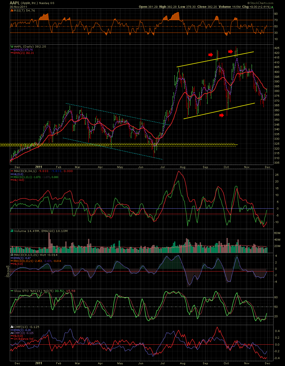Click the -0.4 label on CMF axis
This screenshot has height=366, width=285.
[276, 358]
